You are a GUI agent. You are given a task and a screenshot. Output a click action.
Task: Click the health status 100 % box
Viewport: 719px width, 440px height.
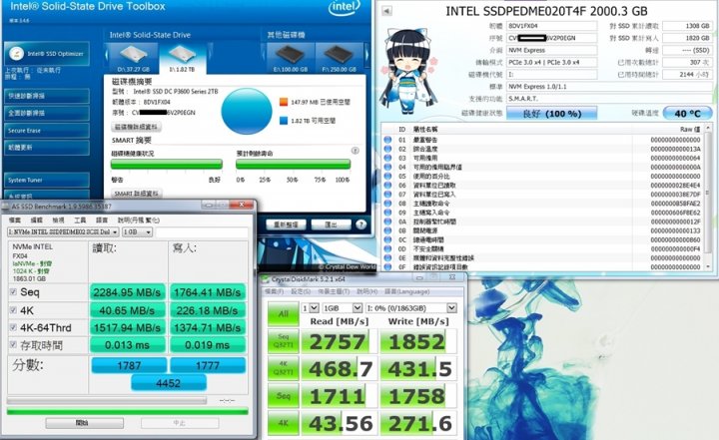(551, 113)
